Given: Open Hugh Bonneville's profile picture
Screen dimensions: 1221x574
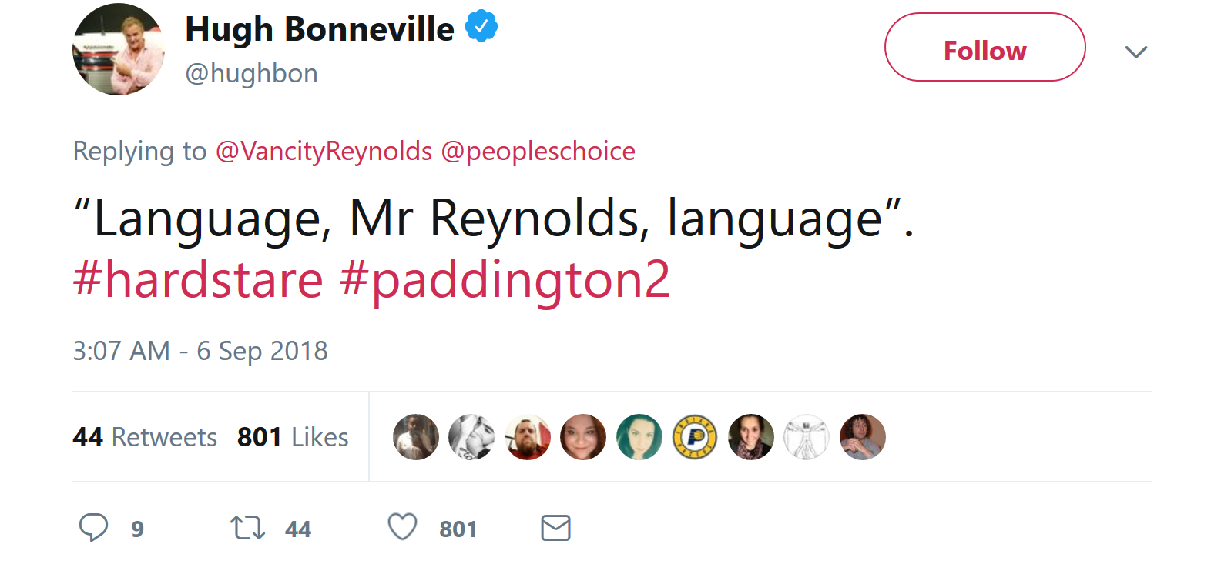Looking at the screenshot, I should click(119, 49).
